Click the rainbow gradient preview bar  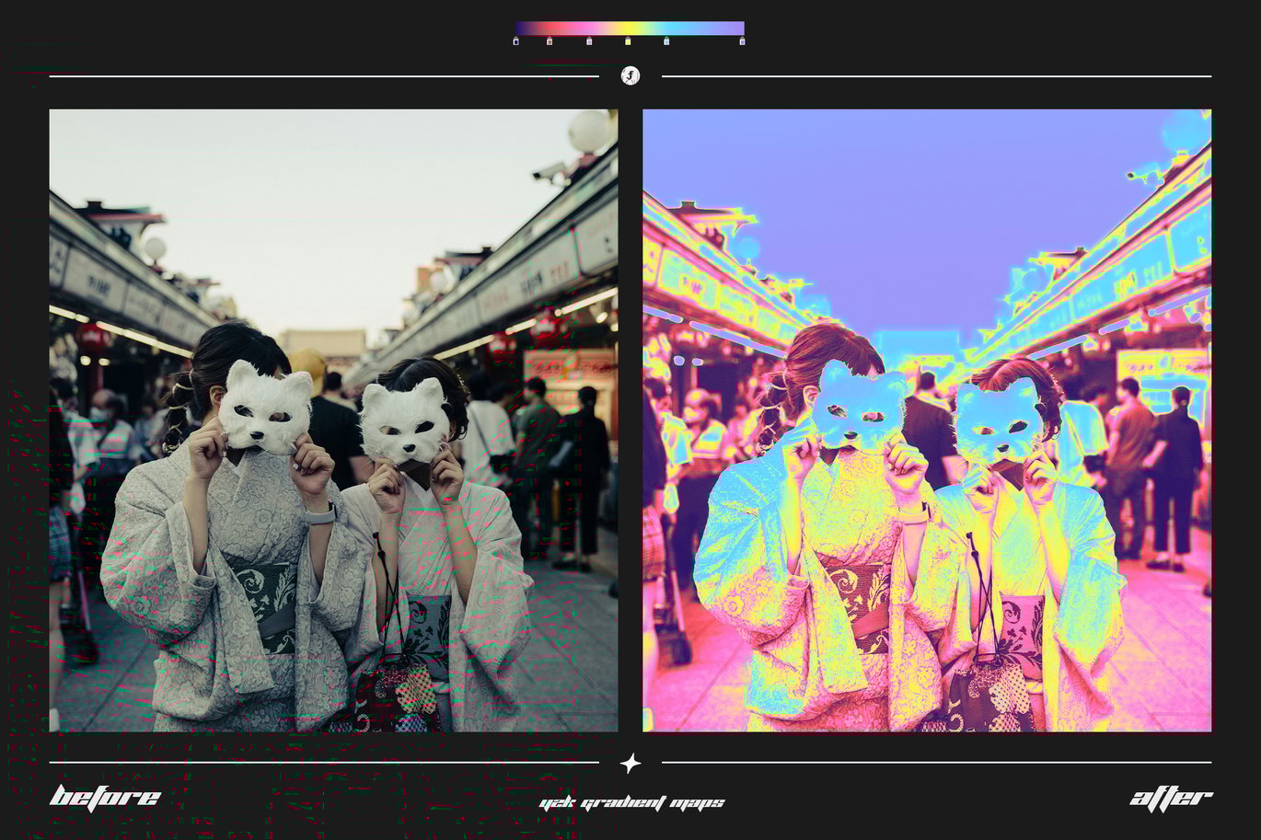pos(630,28)
